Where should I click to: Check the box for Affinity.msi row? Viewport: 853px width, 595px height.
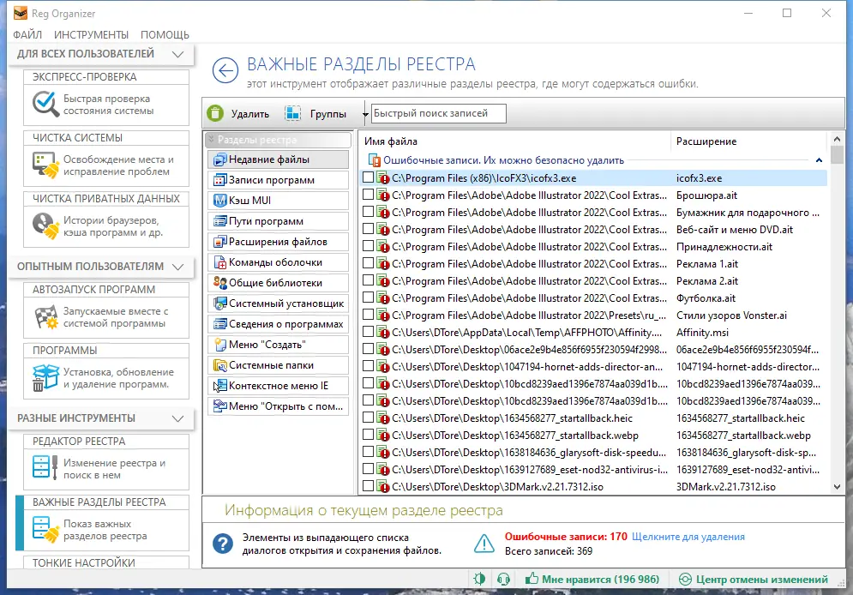(x=369, y=332)
